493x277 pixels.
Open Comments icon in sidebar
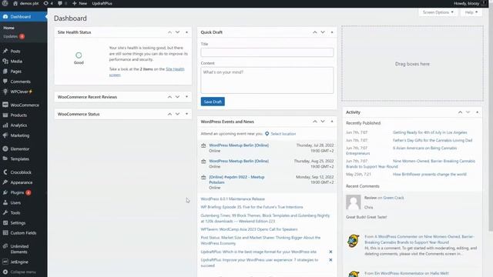pyautogui.click(x=5, y=82)
